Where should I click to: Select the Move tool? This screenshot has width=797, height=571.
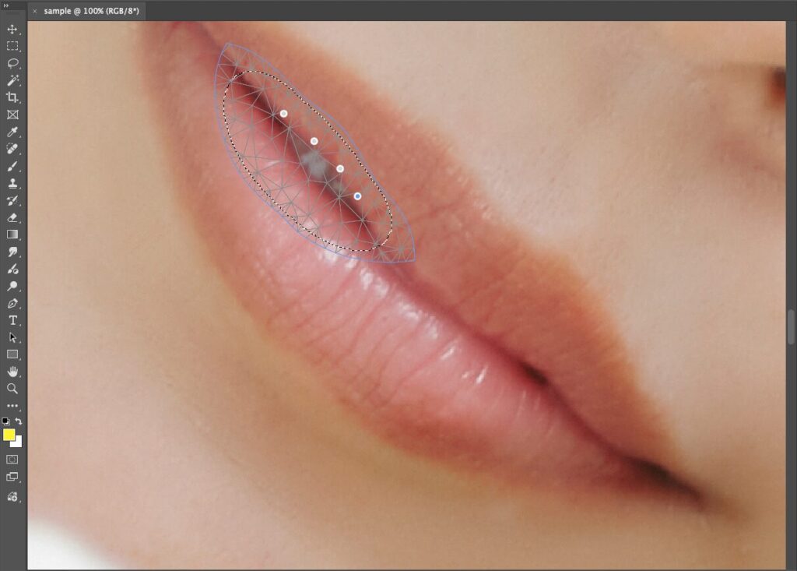tap(12, 30)
